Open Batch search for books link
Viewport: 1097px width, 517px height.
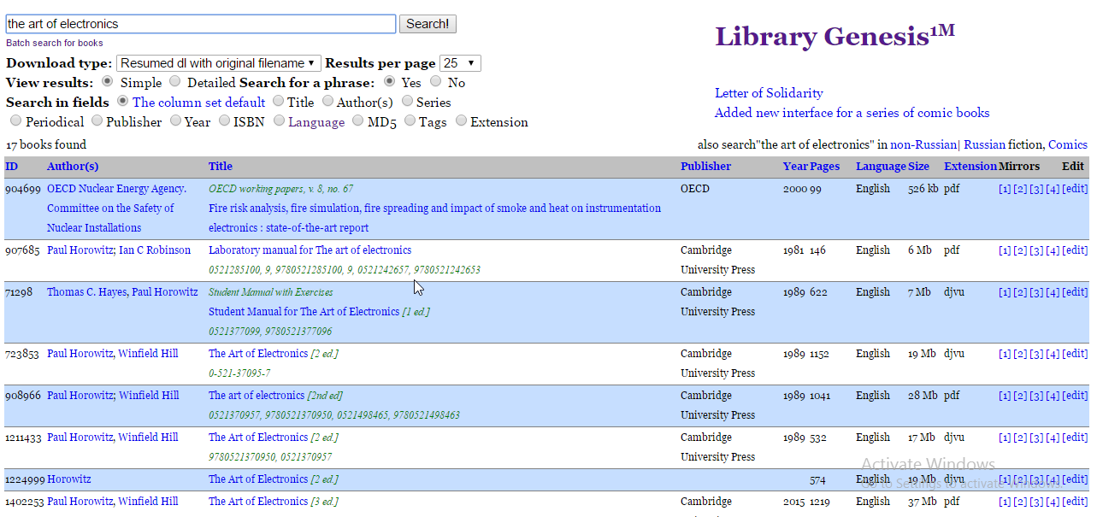[x=55, y=43]
